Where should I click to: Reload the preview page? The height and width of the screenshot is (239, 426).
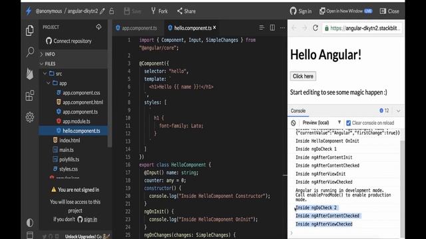coord(315,28)
